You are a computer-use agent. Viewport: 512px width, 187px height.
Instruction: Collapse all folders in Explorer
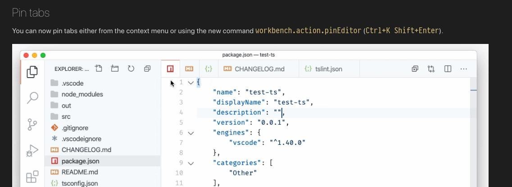(x=147, y=69)
